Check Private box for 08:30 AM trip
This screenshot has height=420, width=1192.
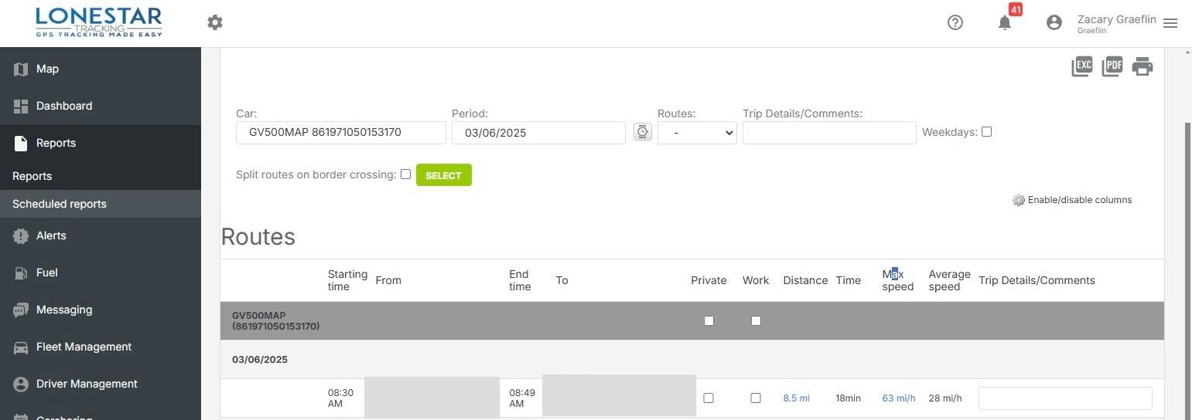click(x=709, y=398)
